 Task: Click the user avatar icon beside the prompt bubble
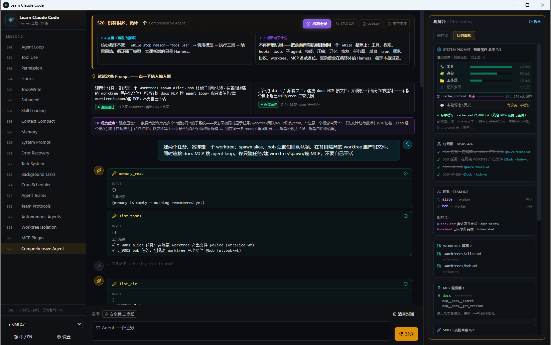[x=407, y=144]
